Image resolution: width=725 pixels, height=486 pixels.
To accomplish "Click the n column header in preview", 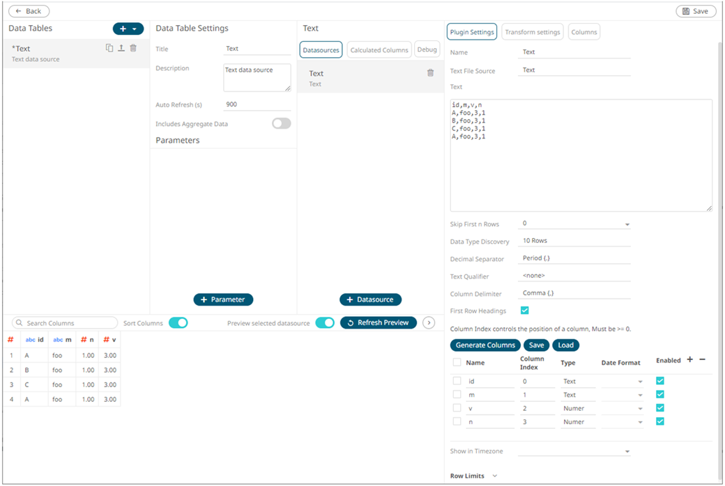I will (x=87, y=340).
